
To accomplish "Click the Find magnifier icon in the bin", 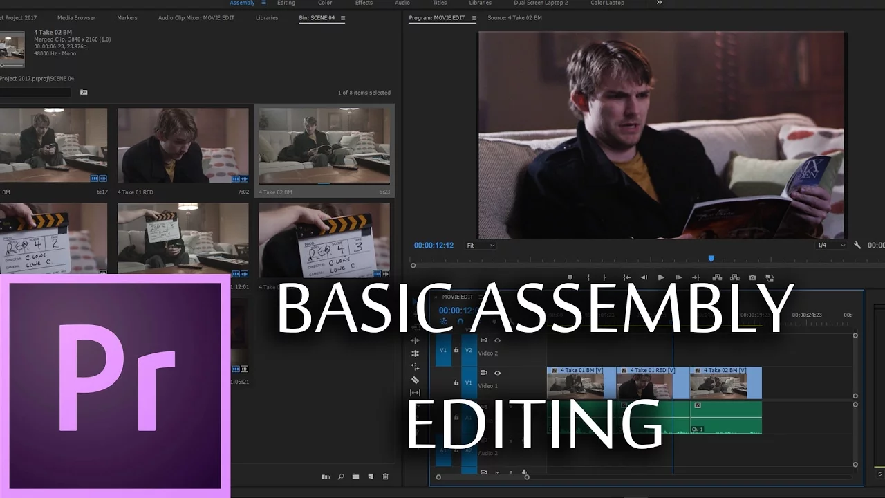I will (341, 477).
